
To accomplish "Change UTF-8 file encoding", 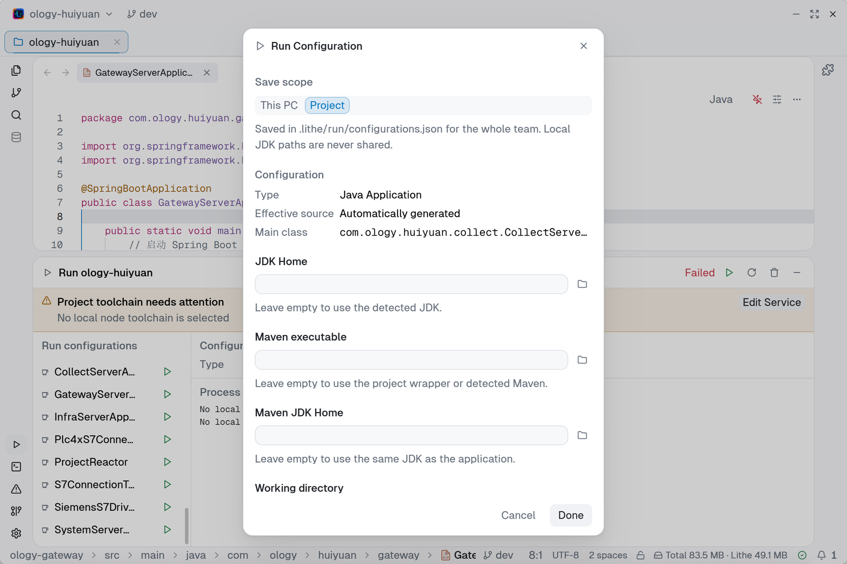I will pyautogui.click(x=565, y=555).
